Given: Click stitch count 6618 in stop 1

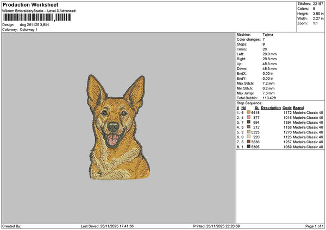Looking at the screenshot, I should [x=255, y=113].
